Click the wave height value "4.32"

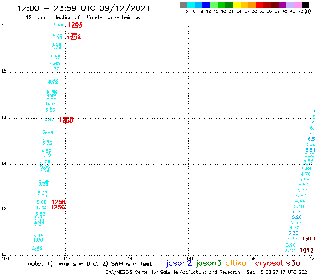tap(292, 239)
